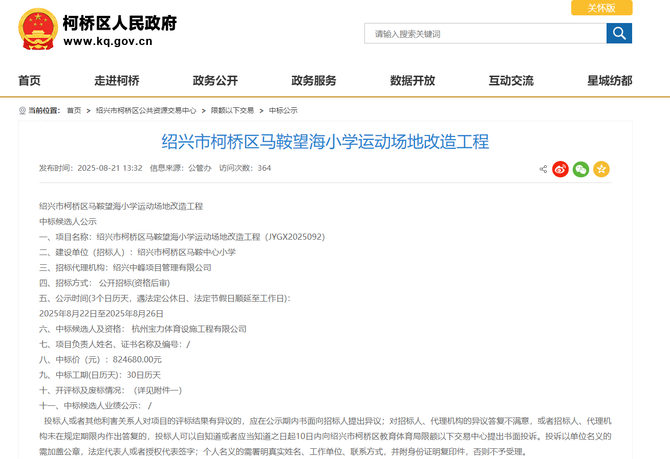Share article to Weibo

[x=560, y=169]
